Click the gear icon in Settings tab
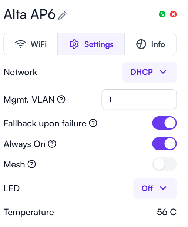 [74, 44]
